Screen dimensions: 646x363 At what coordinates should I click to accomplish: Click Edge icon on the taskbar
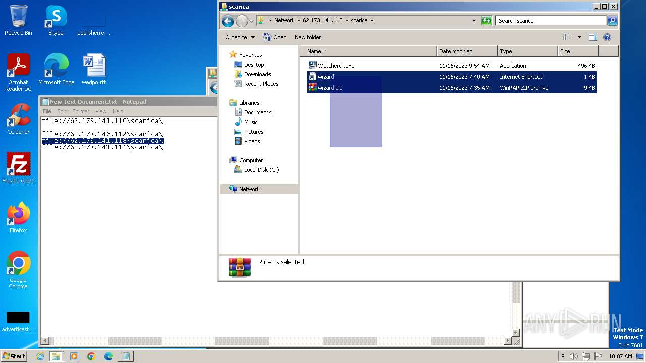pyautogui.click(x=108, y=356)
